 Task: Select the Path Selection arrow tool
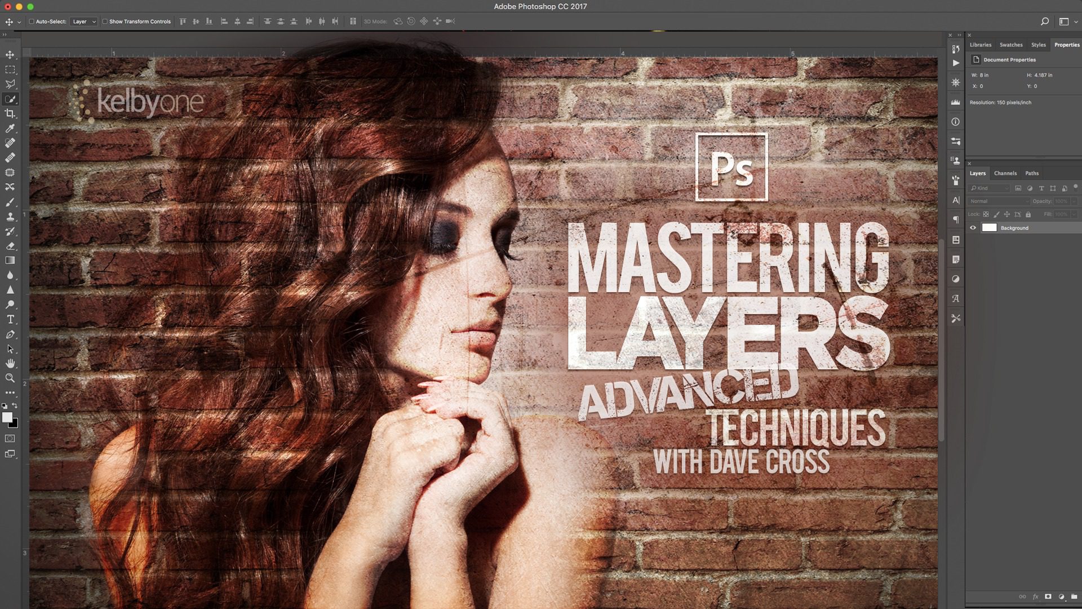(x=10, y=349)
